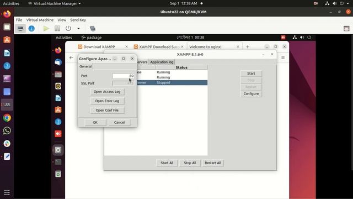This screenshot has width=353, height=199.
Task: Switch to Application log tab
Action: tap(162, 62)
